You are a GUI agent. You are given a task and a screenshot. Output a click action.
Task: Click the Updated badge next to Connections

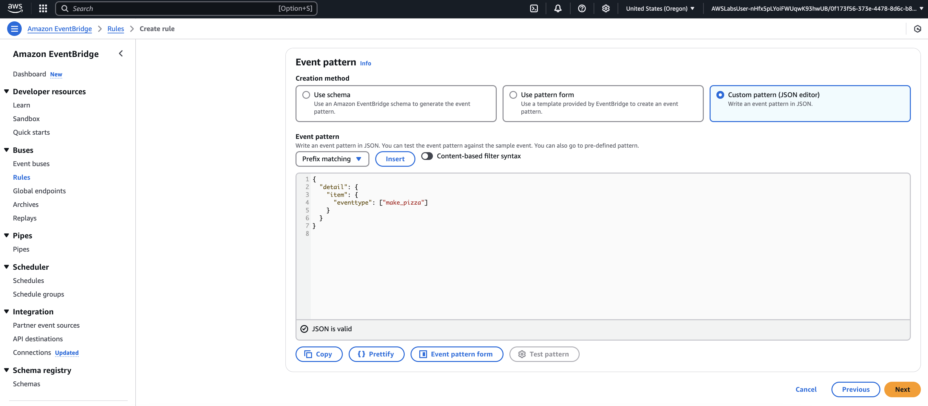pyautogui.click(x=67, y=353)
